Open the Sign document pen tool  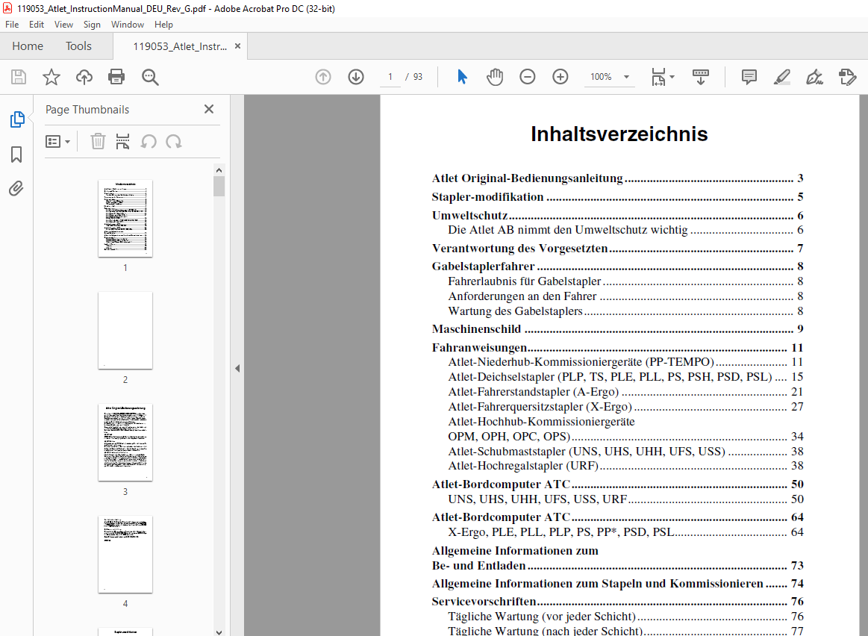point(814,77)
